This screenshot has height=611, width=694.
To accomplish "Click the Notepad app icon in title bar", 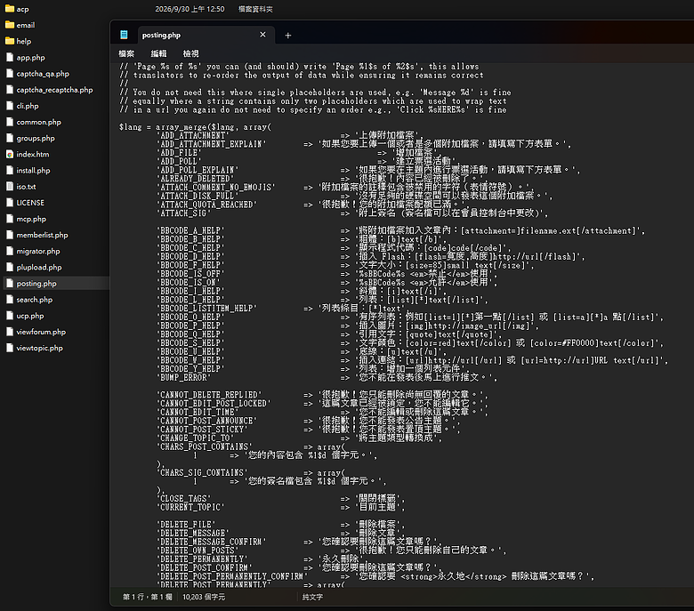I will [124, 35].
